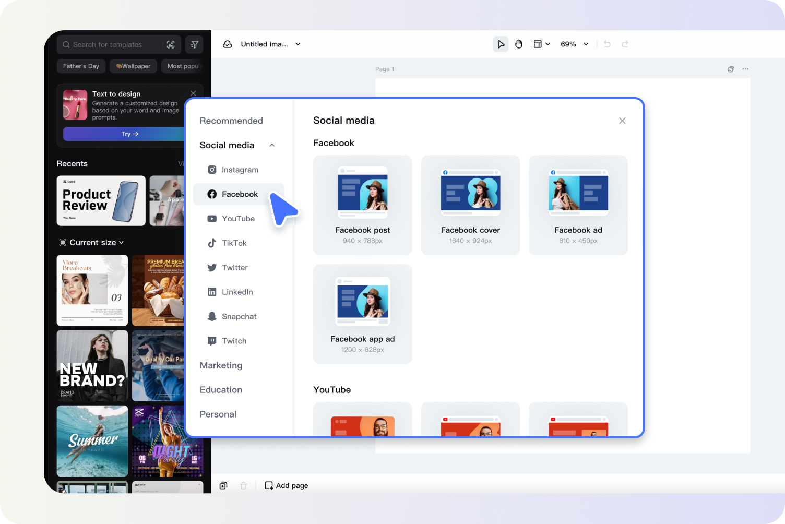The width and height of the screenshot is (785, 524).
Task: Open the layout options dropdown
Action: 541,44
